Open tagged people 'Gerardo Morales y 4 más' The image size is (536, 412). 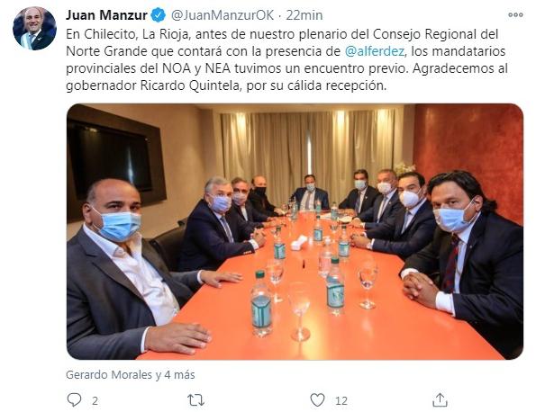click(x=131, y=374)
